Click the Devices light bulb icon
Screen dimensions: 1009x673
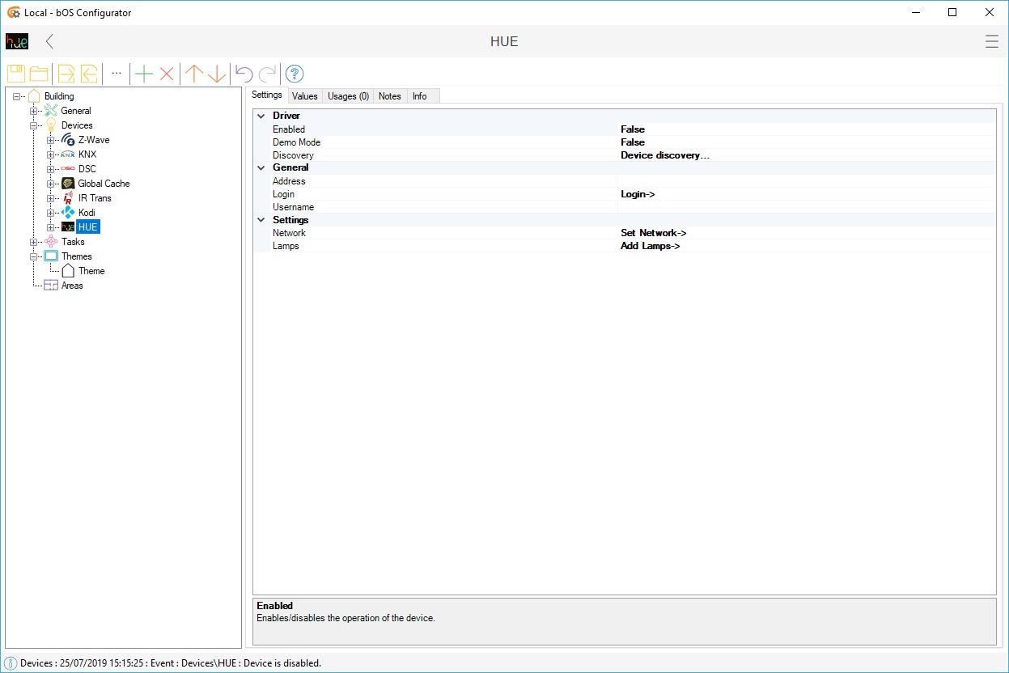point(51,125)
